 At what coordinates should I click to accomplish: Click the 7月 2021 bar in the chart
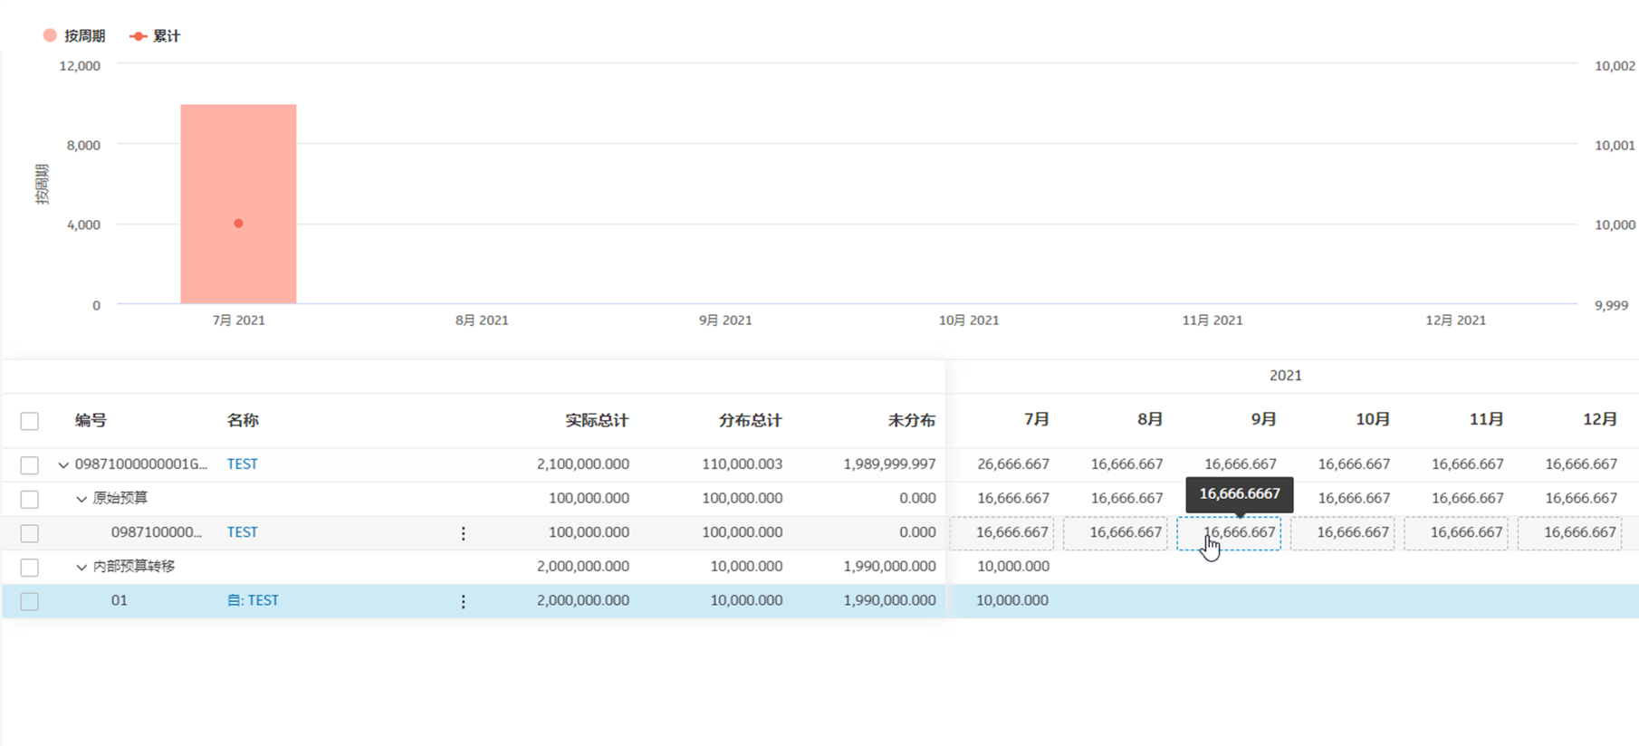(x=238, y=204)
